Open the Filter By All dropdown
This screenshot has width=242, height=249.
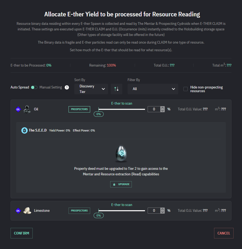(x=153, y=89)
